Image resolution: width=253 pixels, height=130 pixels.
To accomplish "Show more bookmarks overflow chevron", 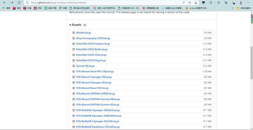I will tap(232, 8).
